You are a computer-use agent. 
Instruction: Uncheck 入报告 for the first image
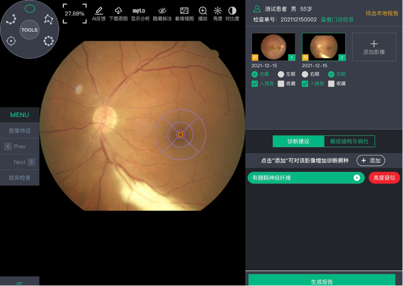pyautogui.click(x=255, y=84)
